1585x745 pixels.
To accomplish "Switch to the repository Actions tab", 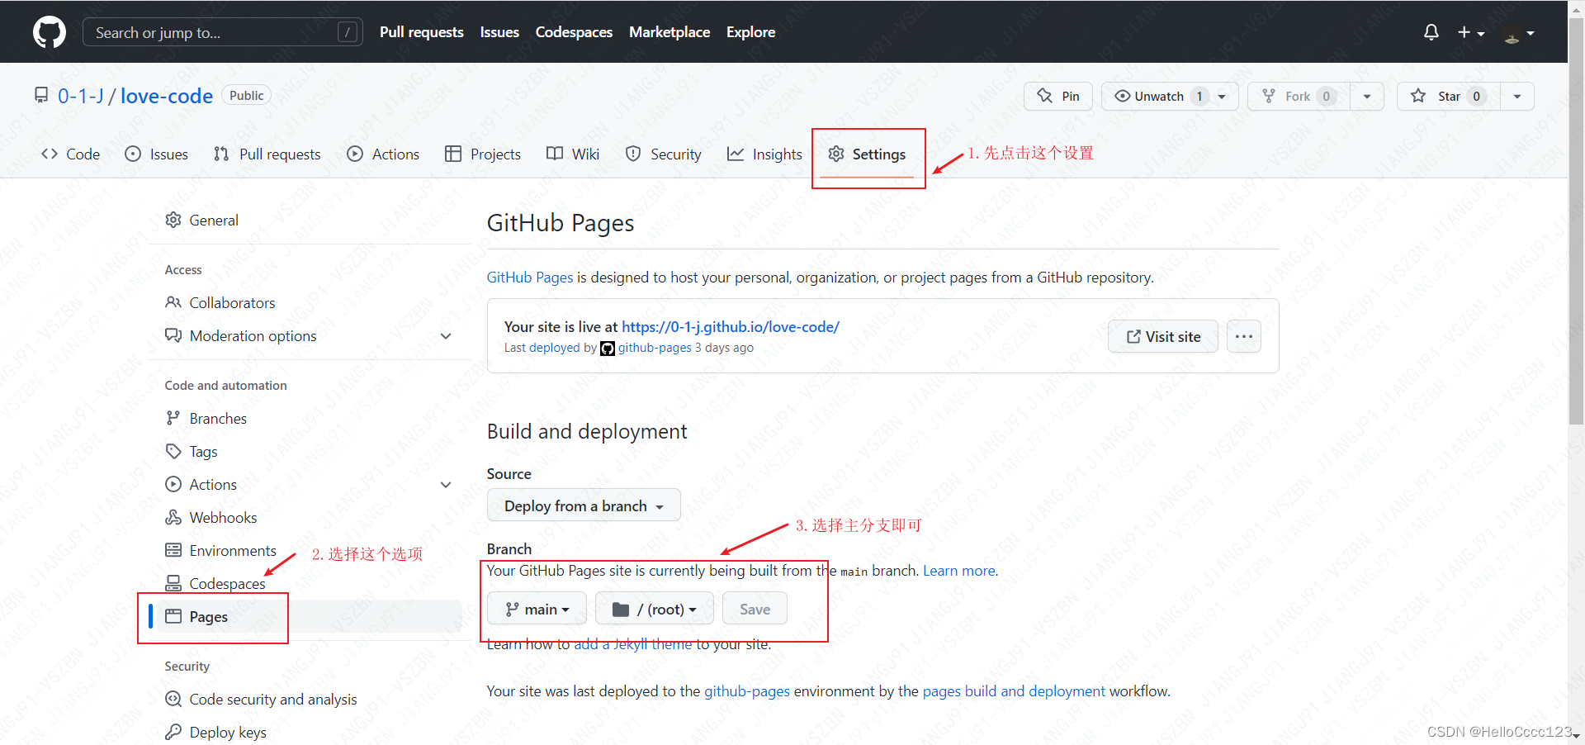I will [383, 154].
